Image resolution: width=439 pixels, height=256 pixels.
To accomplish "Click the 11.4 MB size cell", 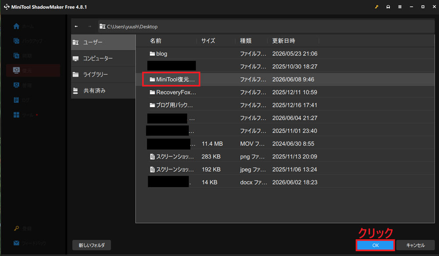I will tap(212, 144).
